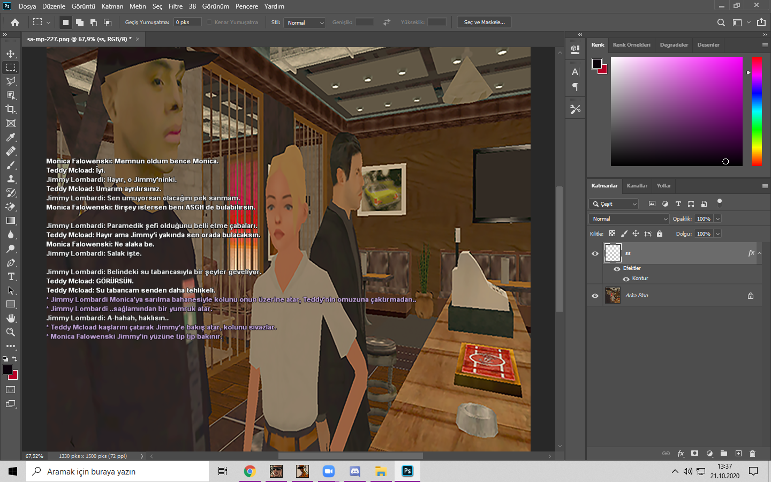Click the subtract from selection button
Viewport: 771px width, 482px height.
(94, 22)
